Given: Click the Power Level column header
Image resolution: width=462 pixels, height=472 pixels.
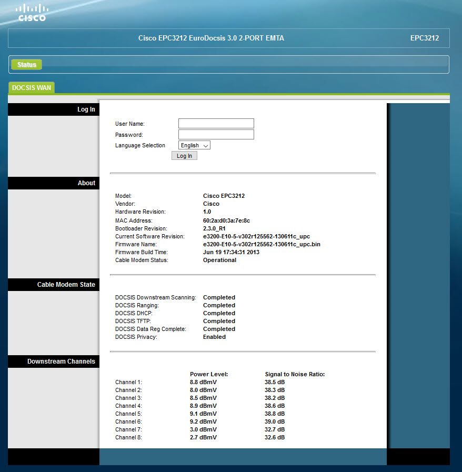Looking at the screenshot, I should tap(209, 374).
